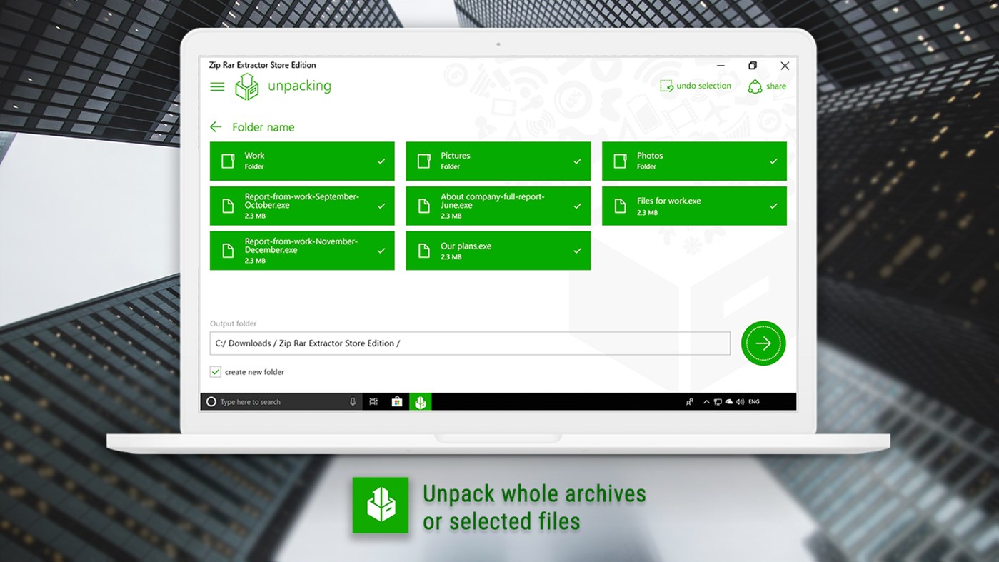Viewport: 999px width, 562px height.
Task: Open the ENG language selector
Action: (753, 401)
